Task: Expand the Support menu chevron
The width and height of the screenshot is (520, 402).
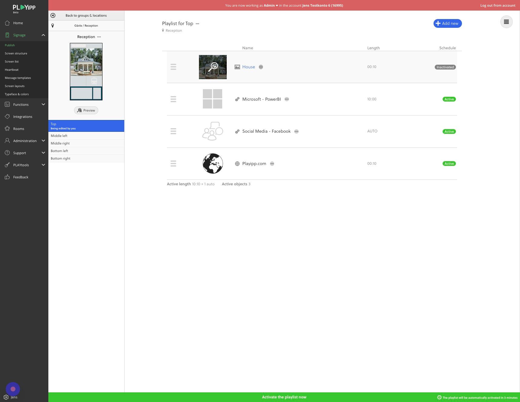Action: click(x=43, y=153)
